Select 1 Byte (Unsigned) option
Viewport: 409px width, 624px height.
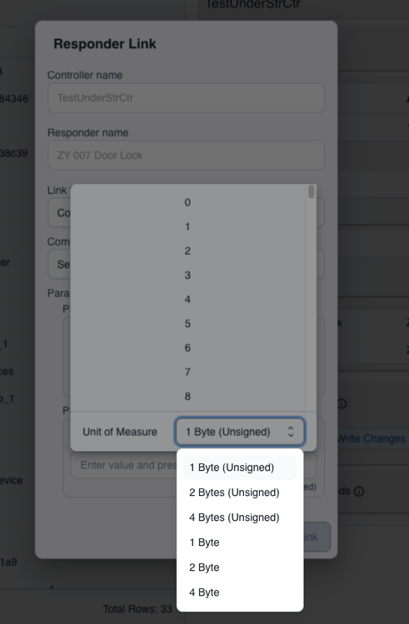(x=240, y=468)
